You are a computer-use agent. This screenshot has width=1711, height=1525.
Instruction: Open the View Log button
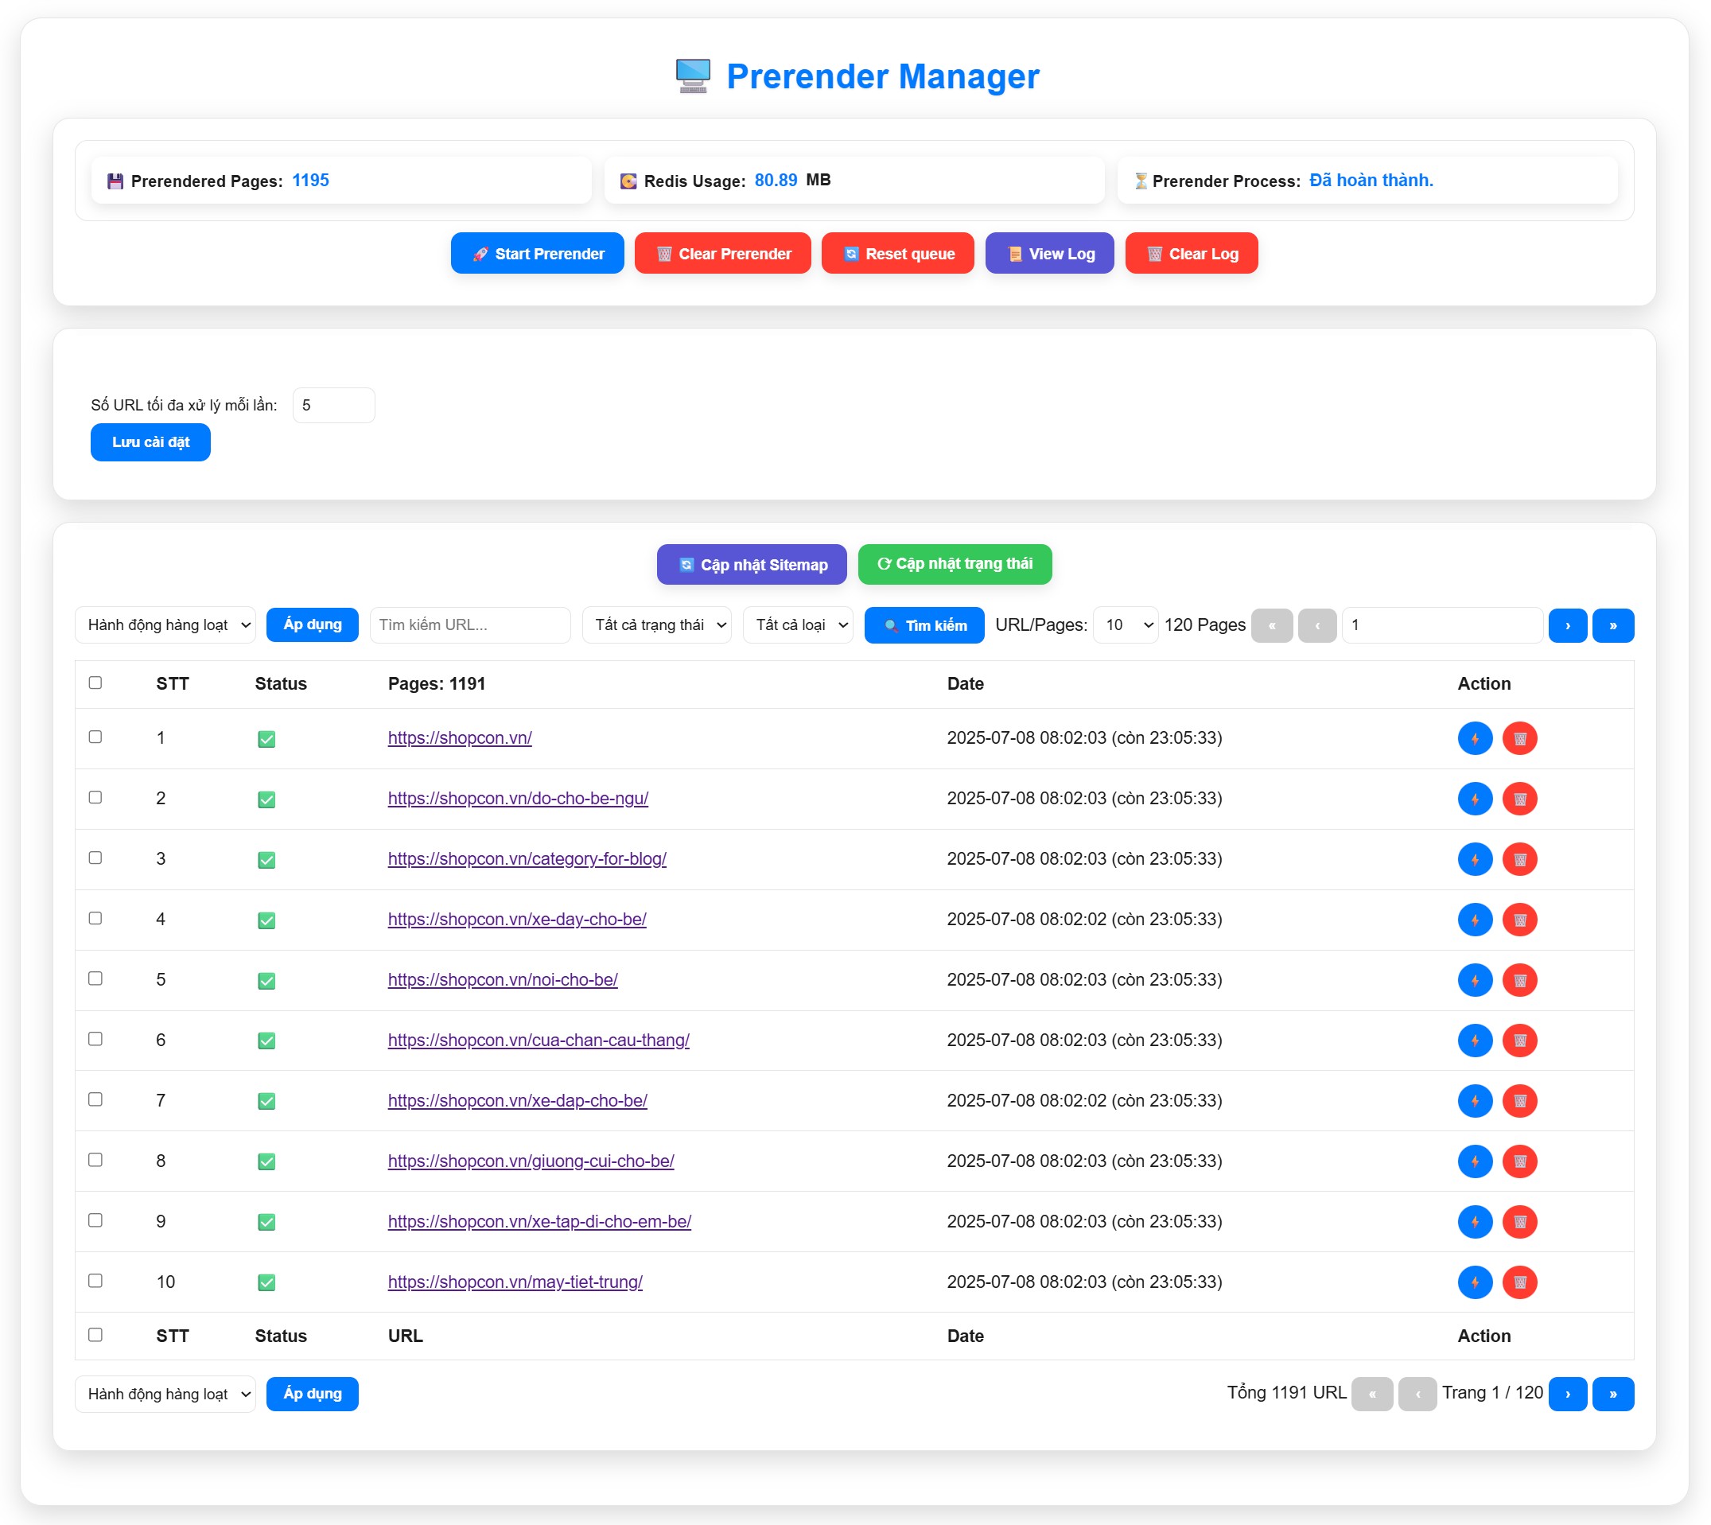pyautogui.click(x=1049, y=253)
